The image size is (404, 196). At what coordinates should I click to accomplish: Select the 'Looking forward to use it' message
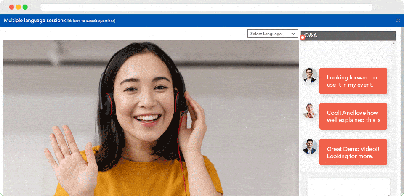[x=353, y=81]
